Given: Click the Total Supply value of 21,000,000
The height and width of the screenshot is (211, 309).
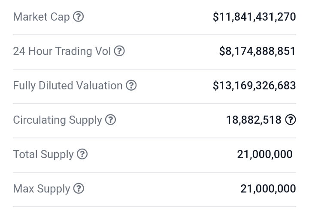Looking at the screenshot, I should point(265,154).
